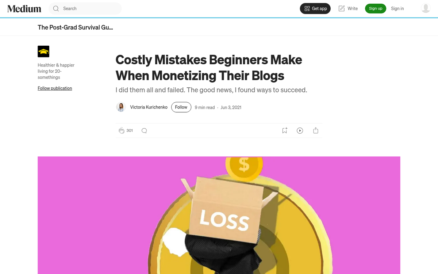Click the share icon on the article
438x274 pixels.
[316, 130]
